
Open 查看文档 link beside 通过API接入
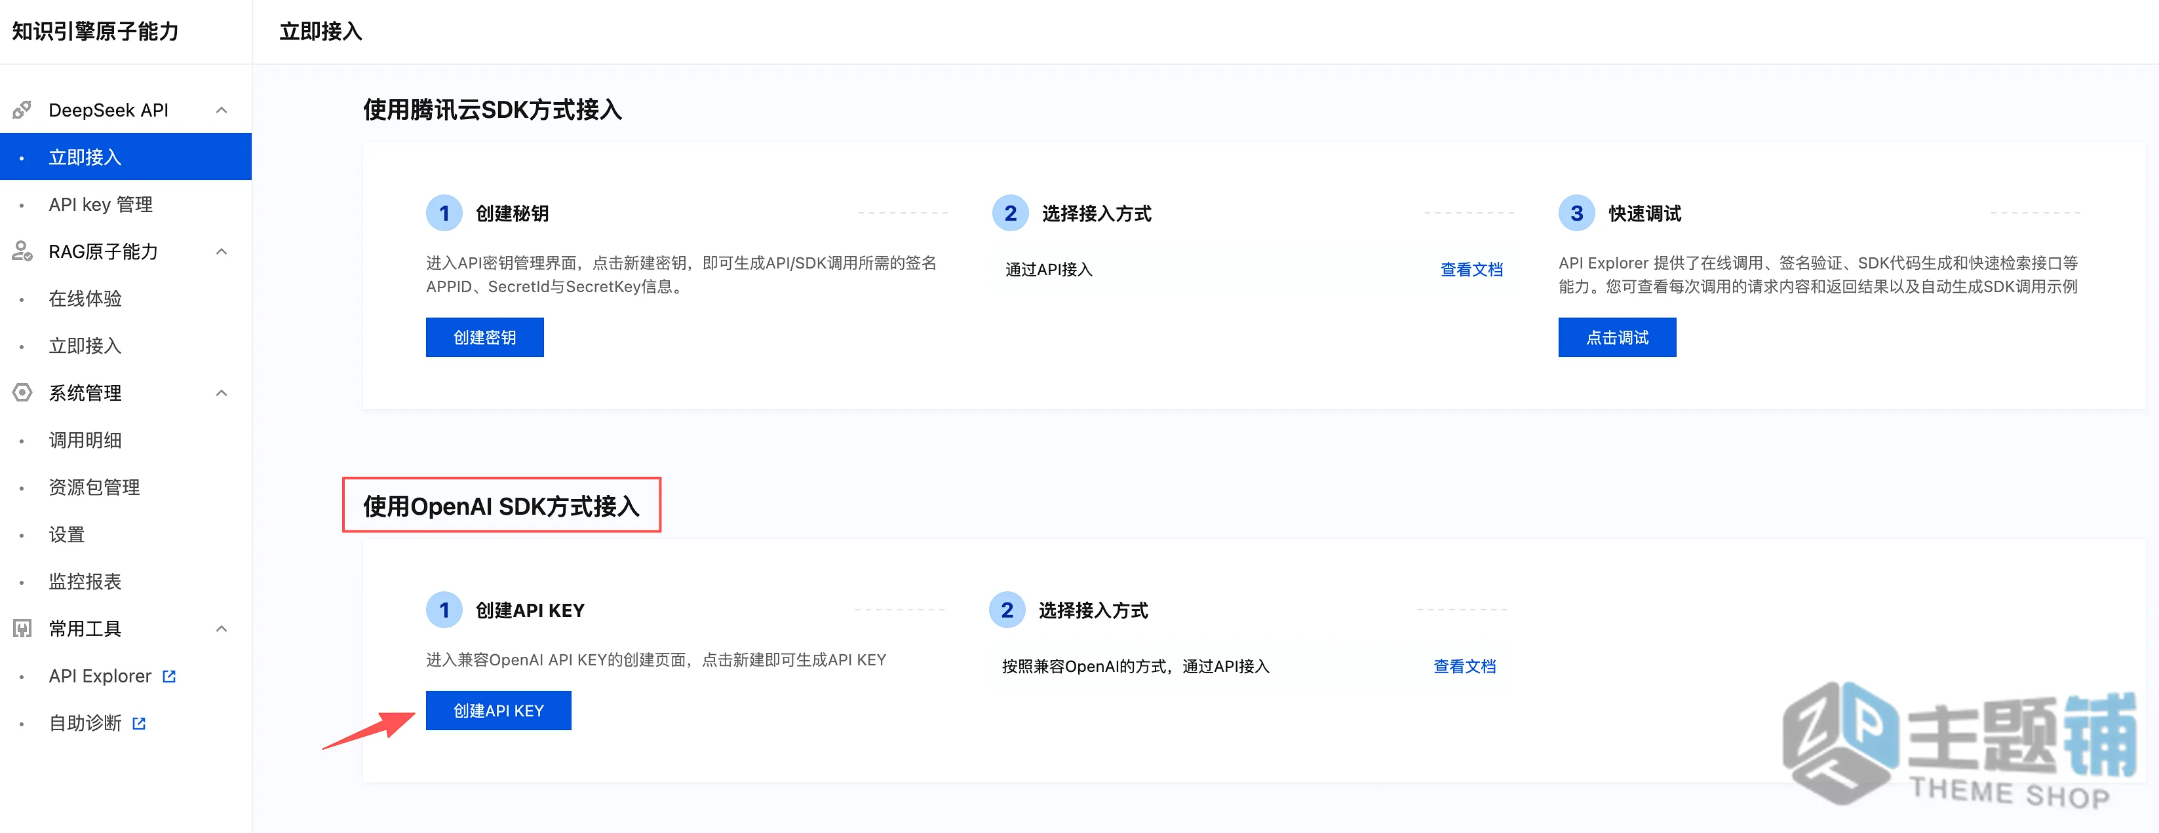1471,270
